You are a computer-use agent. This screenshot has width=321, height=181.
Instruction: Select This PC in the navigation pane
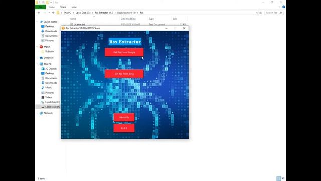(48, 64)
